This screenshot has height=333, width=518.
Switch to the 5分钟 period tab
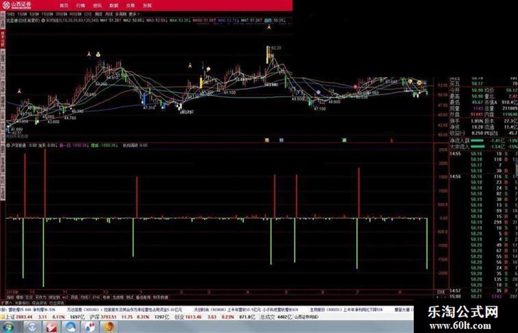point(34,14)
